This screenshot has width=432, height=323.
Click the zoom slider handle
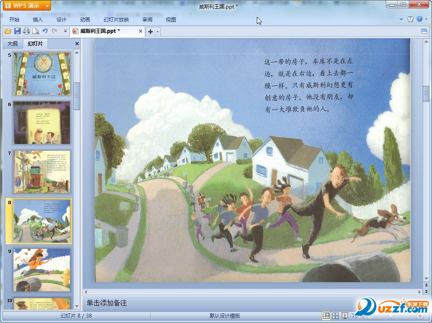point(391,316)
